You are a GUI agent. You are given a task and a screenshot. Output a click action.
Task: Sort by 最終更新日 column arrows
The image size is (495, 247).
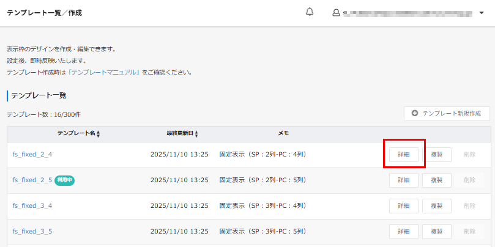196,134
